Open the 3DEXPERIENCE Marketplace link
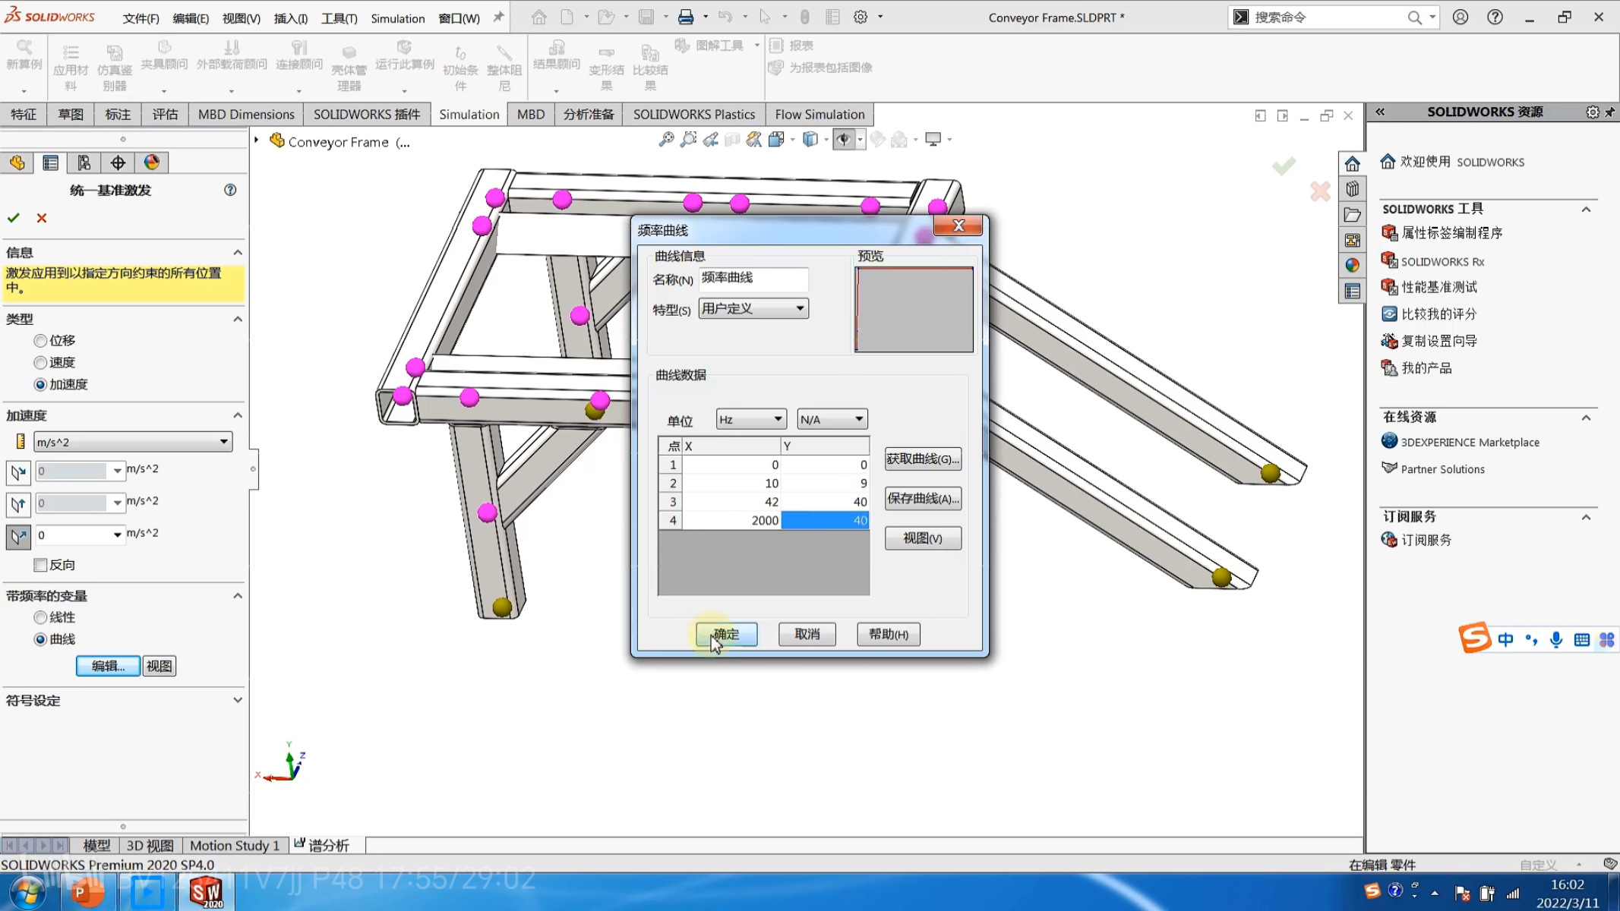This screenshot has height=911, width=1620. (1470, 442)
